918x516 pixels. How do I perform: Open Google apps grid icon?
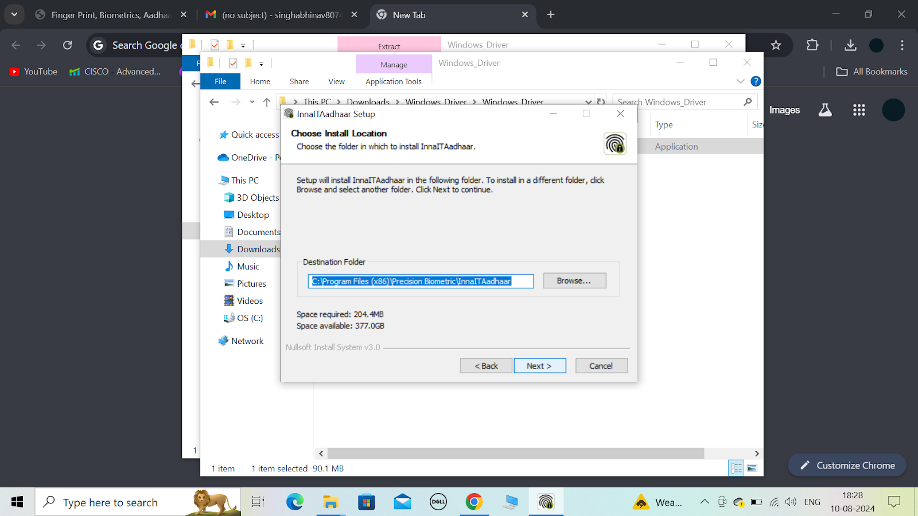(859, 110)
